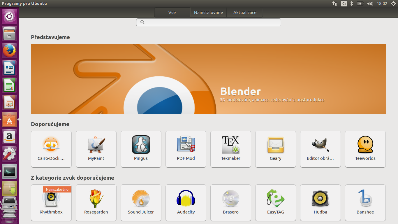The image size is (398, 224).
Task: Click the Nainstalováno badge on Rhythmbox
Action: [x=57, y=190]
